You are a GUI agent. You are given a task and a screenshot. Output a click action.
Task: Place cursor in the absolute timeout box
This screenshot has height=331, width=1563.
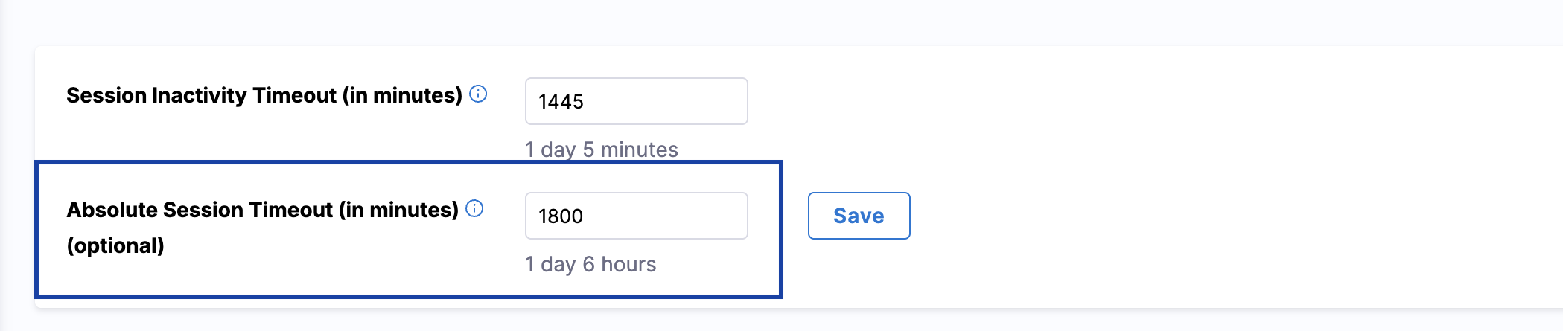(x=636, y=216)
